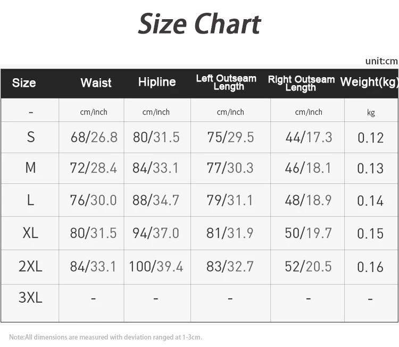399x347 pixels.
Task: Click the 88/34.7 hipline value
Action: [x=156, y=201]
